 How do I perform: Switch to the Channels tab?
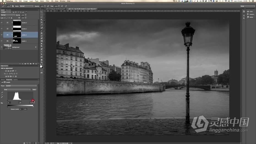coord(8,10)
